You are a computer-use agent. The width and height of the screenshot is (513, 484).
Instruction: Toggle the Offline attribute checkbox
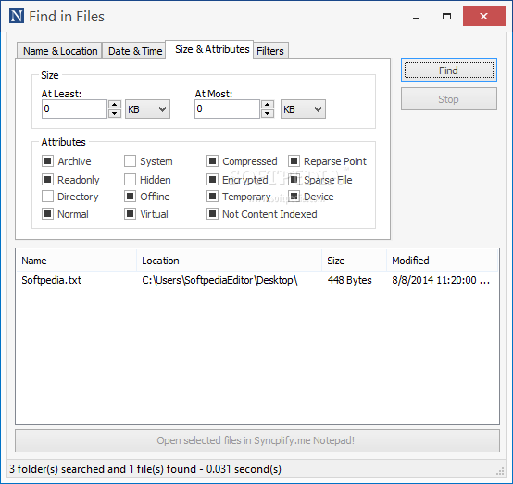click(130, 197)
